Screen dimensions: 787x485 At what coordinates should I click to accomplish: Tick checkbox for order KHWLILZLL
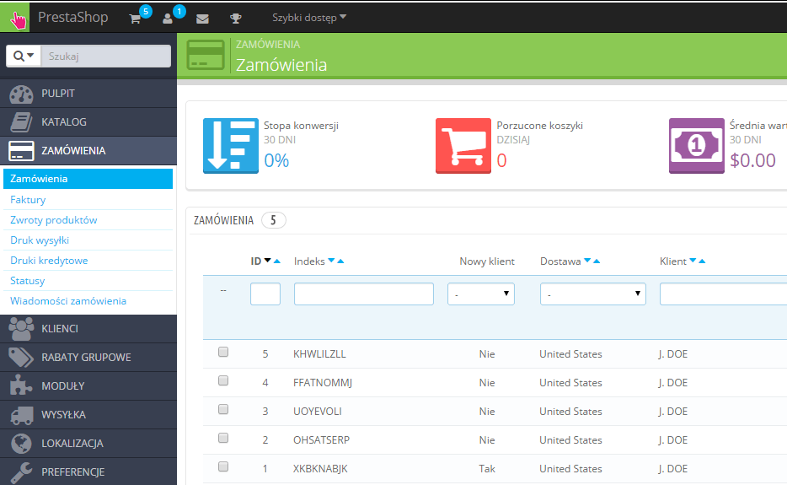coord(223,353)
